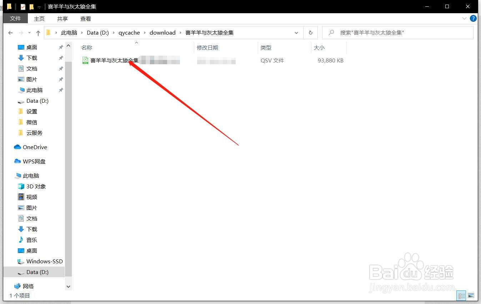The height and width of the screenshot is (304, 481).
Task: Jump to download in the address breadcrumb
Action: (162, 33)
